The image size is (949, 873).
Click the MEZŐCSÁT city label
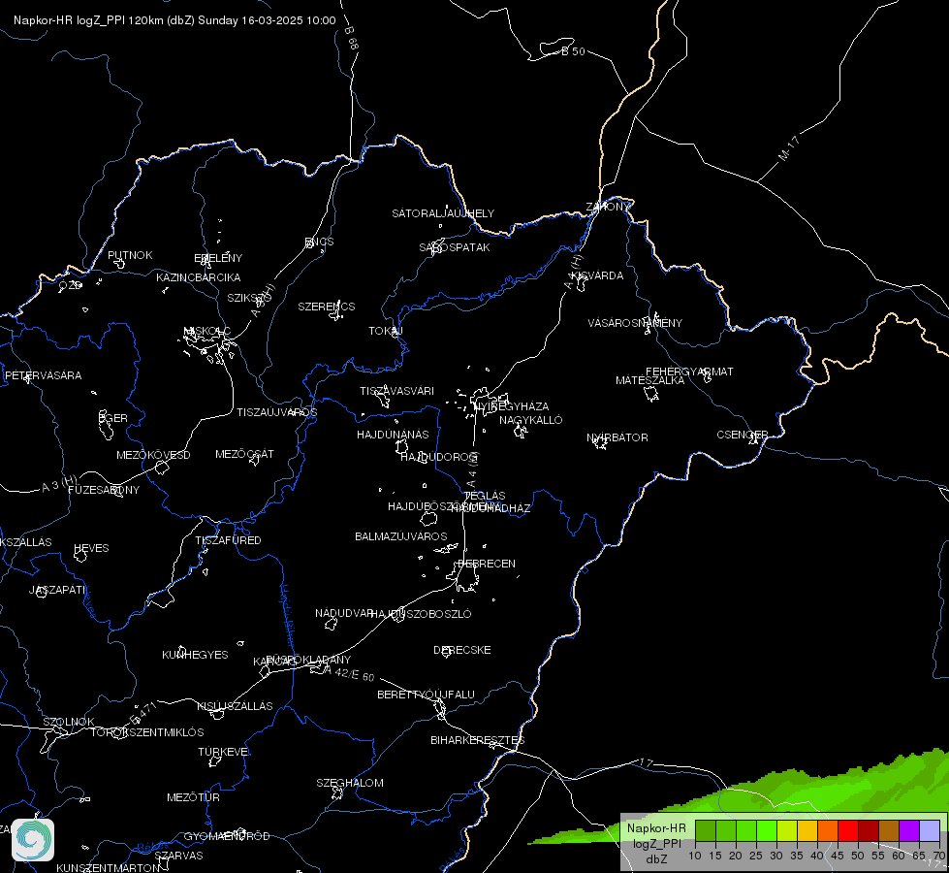click(x=244, y=454)
